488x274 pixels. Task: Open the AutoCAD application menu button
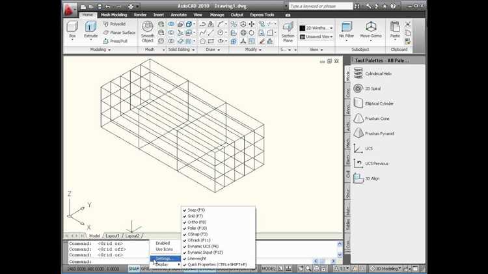click(70, 9)
